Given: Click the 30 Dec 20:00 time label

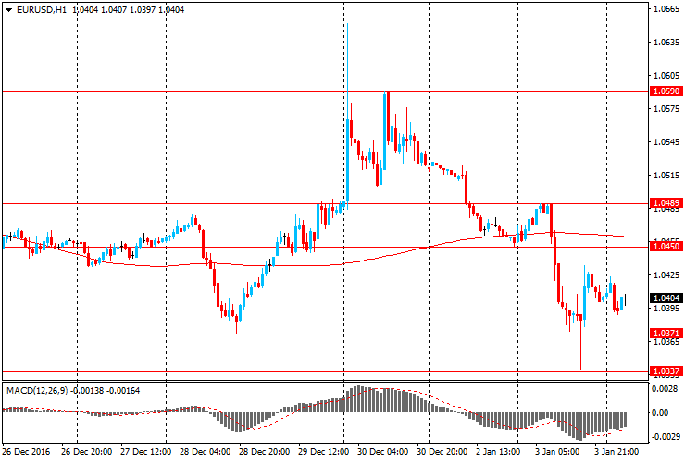Looking at the screenshot, I should click(x=442, y=452).
